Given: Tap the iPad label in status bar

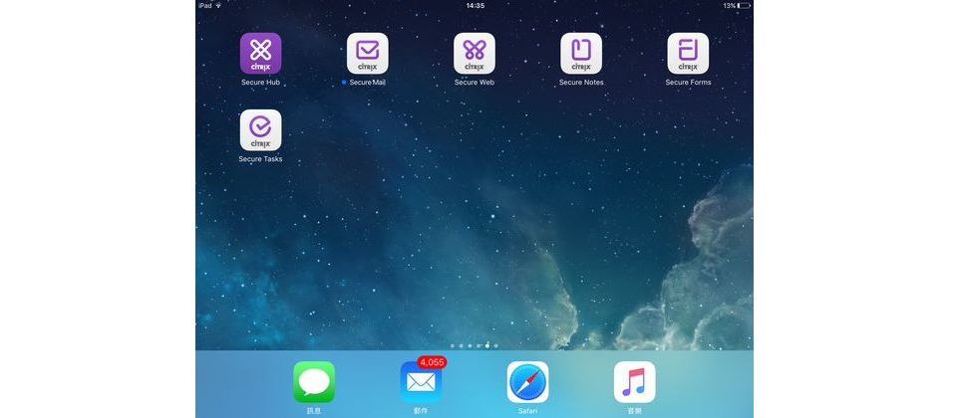Looking at the screenshot, I should pyautogui.click(x=204, y=6).
